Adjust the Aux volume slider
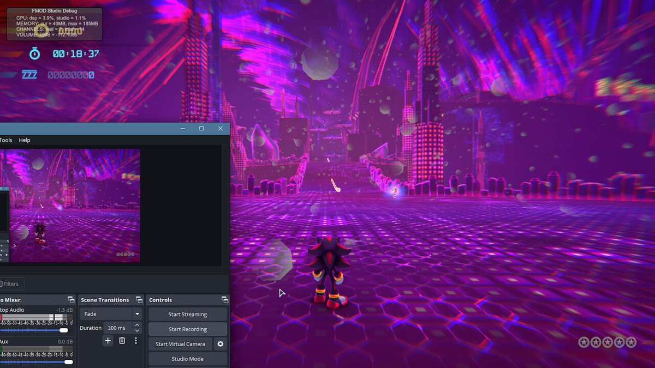The height and width of the screenshot is (368, 655). click(36, 362)
